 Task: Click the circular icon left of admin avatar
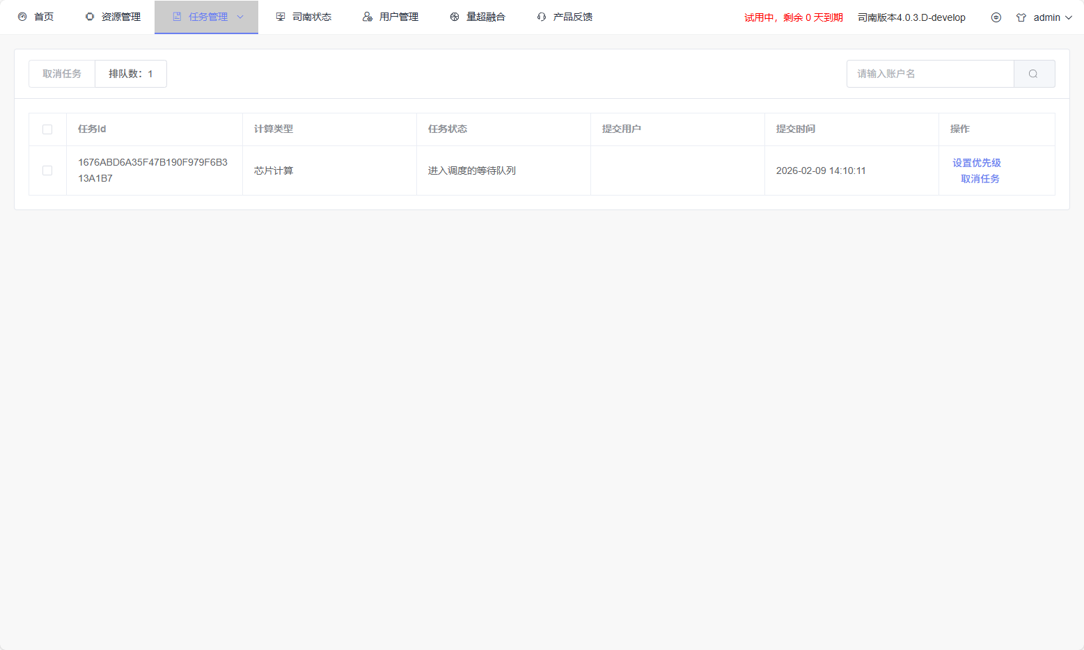[x=996, y=17]
